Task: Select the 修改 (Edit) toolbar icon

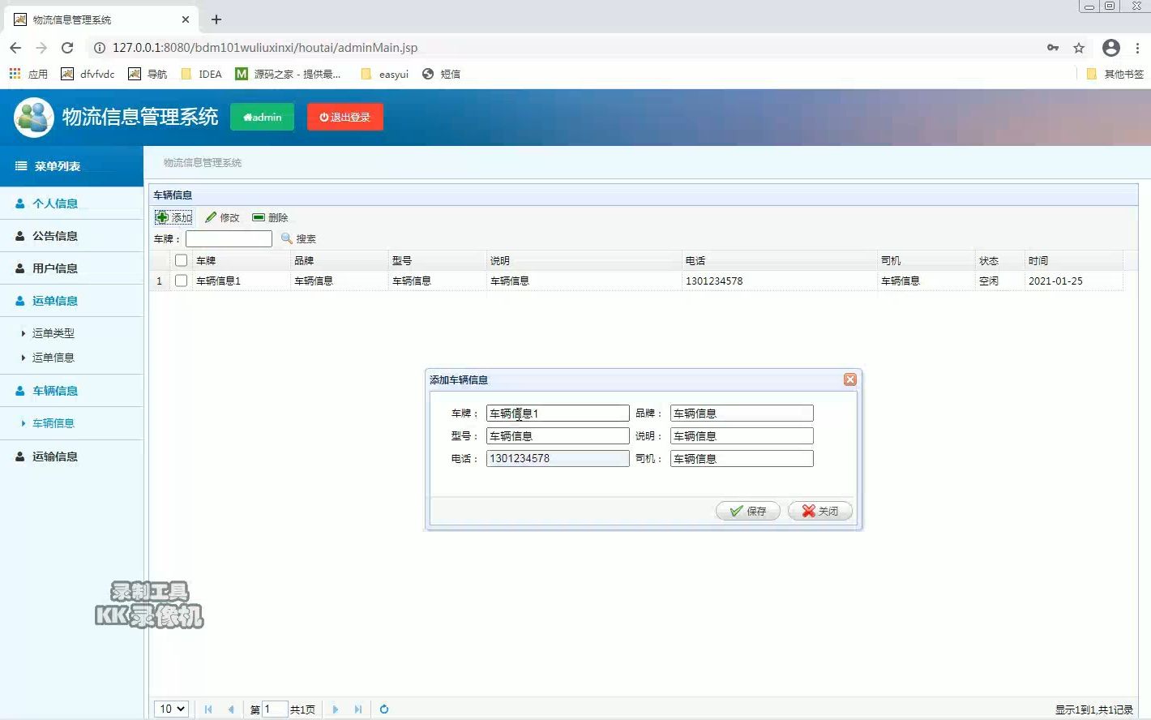Action: click(x=222, y=216)
